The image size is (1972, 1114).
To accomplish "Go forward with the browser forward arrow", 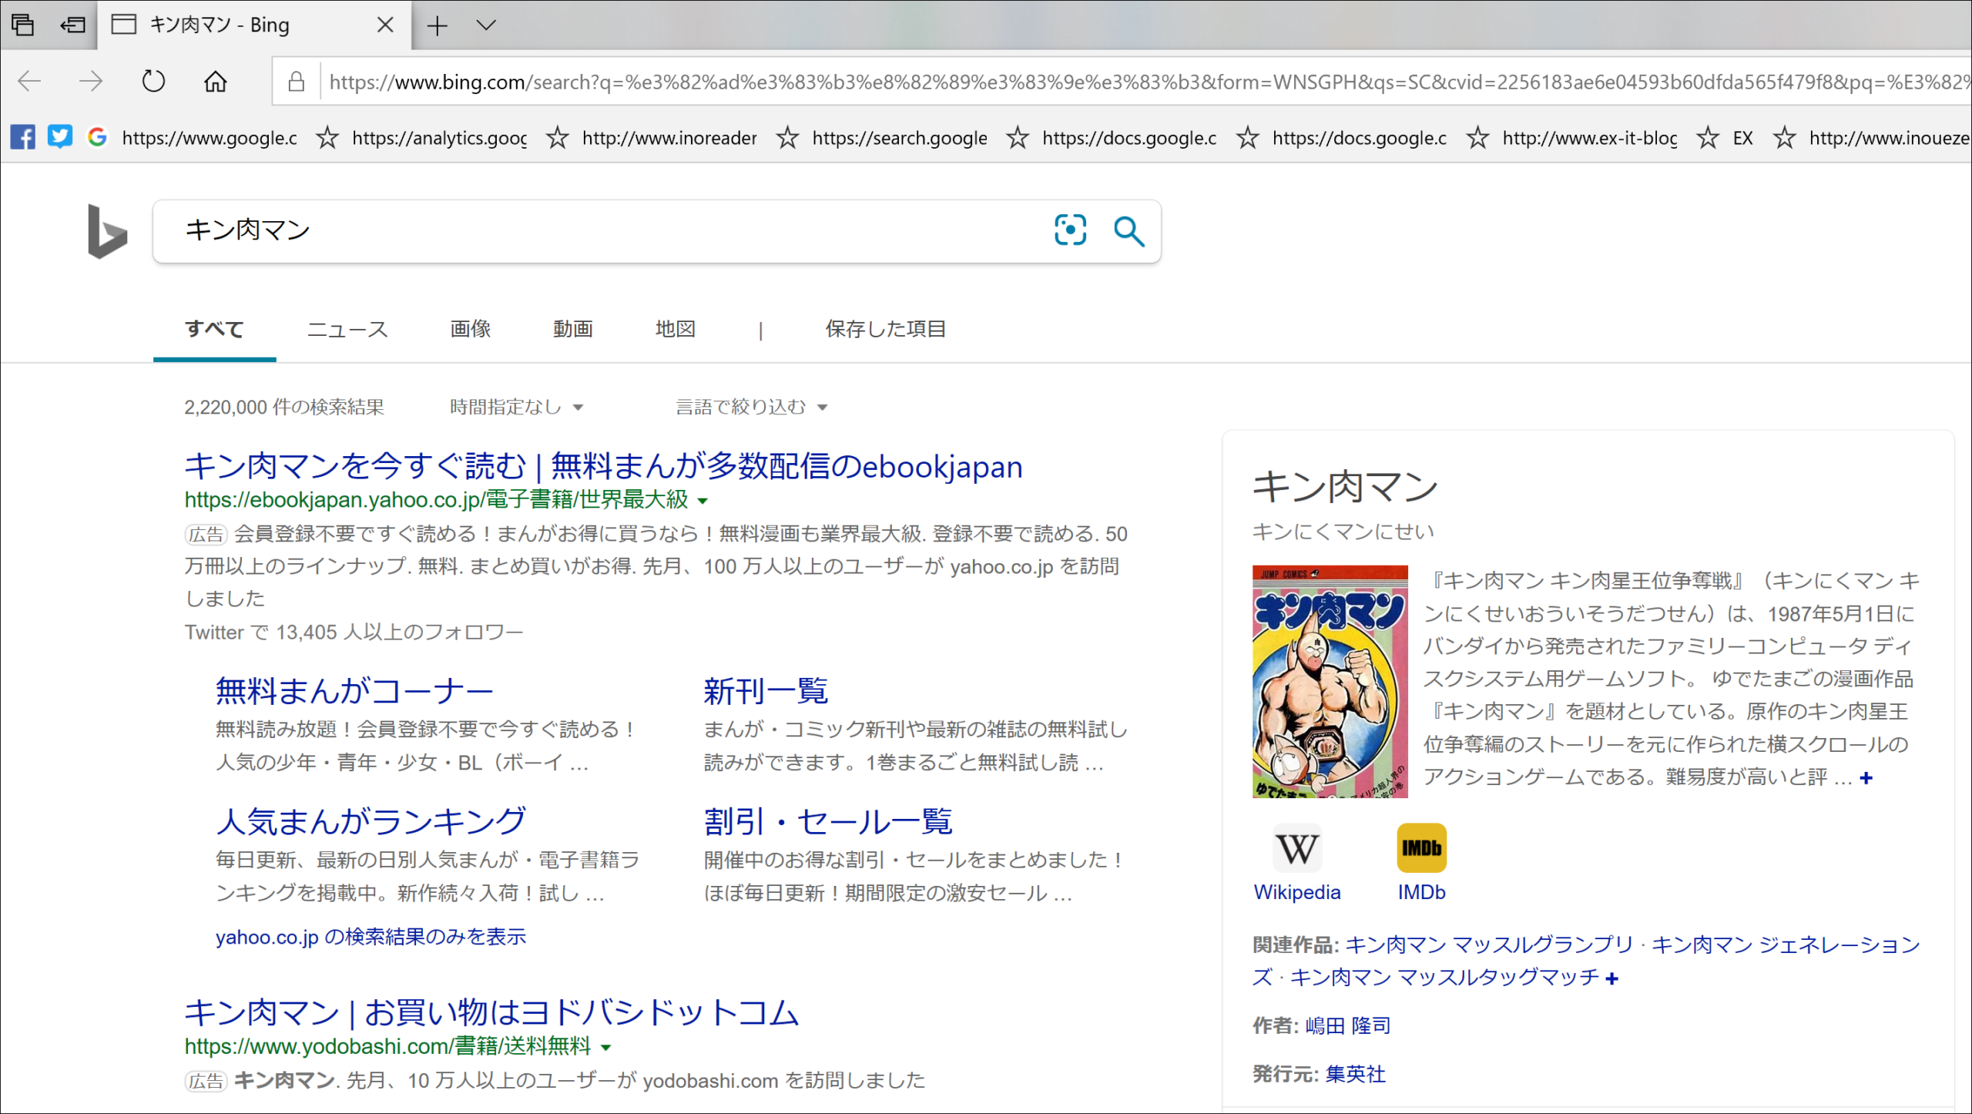I will click(91, 81).
